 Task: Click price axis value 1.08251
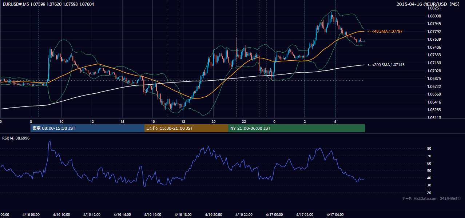434,8
